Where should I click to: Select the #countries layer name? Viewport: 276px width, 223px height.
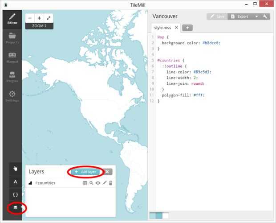pyautogui.click(x=45, y=183)
